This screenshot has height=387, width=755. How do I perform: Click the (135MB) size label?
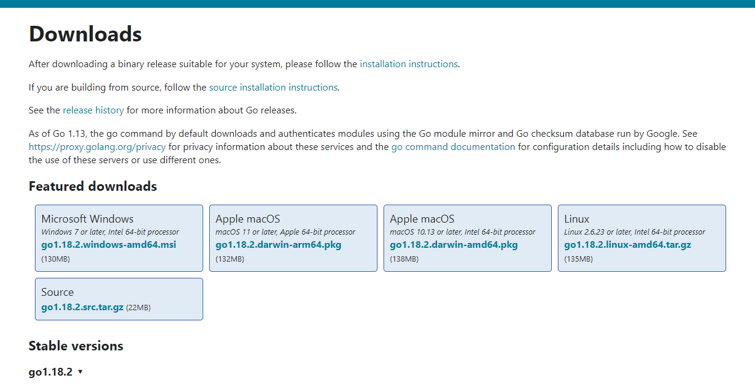point(579,259)
